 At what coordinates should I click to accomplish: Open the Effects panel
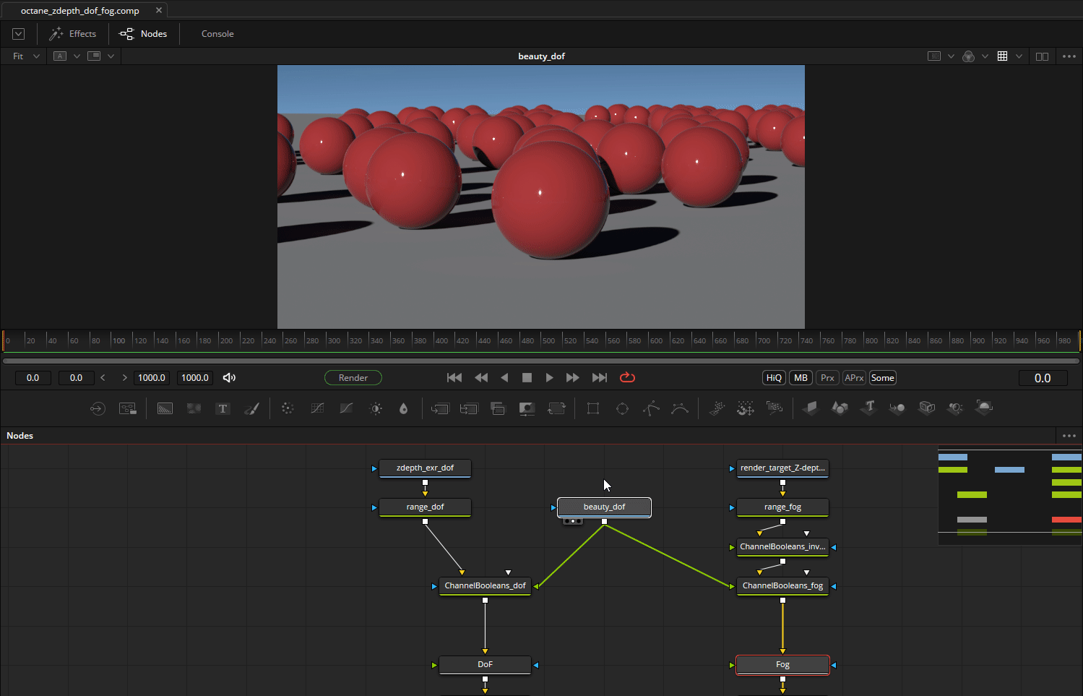click(x=73, y=34)
